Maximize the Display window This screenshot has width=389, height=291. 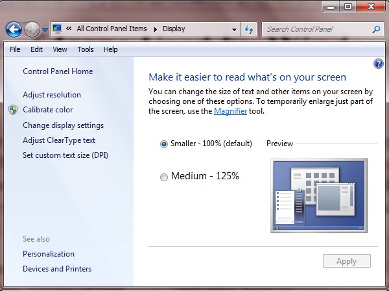[x=348, y=6]
